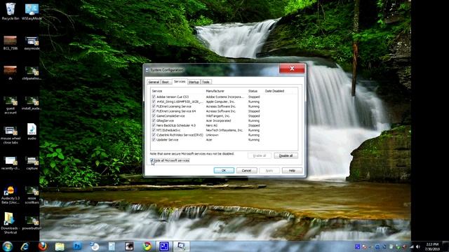449x252 pixels.
Task: Switch to the Startup tab
Action: (x=194, y=82)
